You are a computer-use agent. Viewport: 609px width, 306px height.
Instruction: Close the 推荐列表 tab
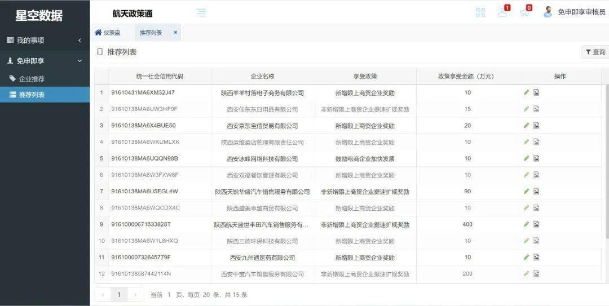(x=175, y=33)
